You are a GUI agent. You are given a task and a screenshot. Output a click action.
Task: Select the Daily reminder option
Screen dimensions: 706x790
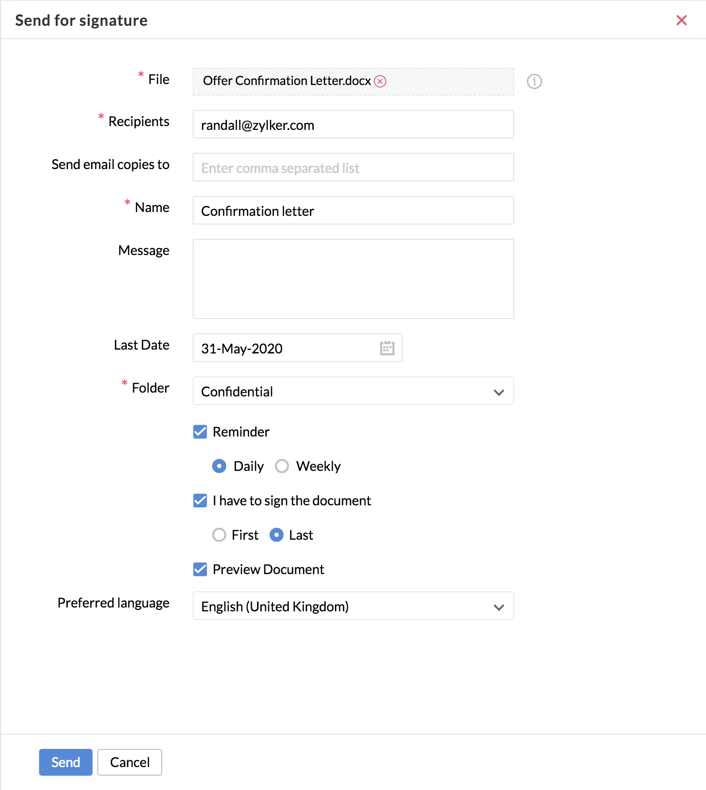point(219,466)
